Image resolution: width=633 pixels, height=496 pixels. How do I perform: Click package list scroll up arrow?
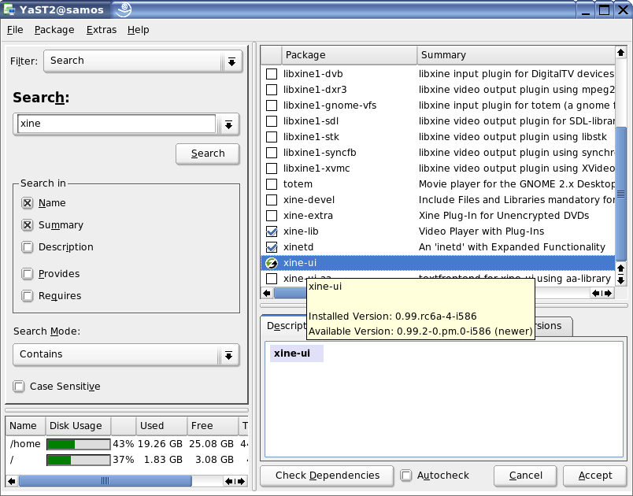[x=620, y=52]
